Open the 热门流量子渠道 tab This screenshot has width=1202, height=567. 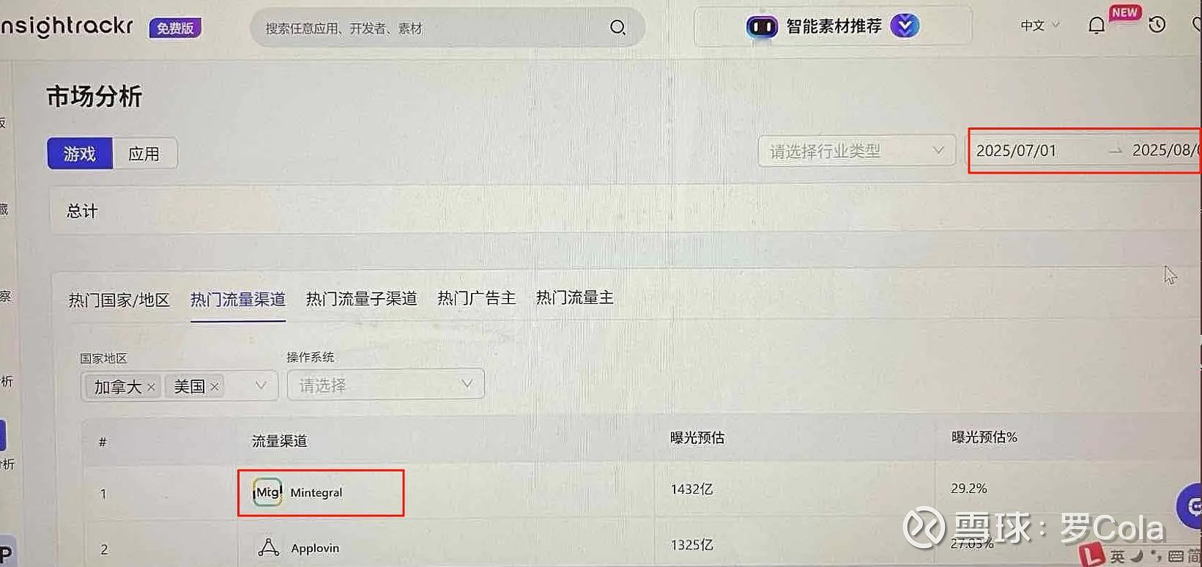tap(361, 299)
